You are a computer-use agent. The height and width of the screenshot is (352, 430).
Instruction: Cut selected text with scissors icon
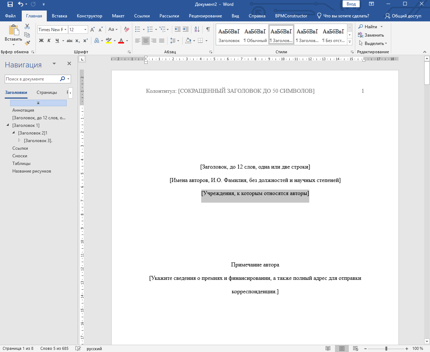(27, 26)
